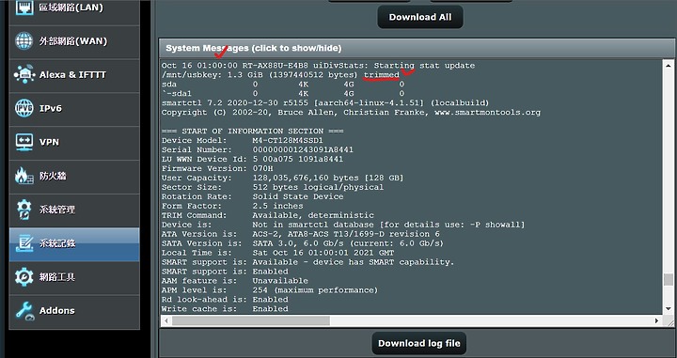The image size is (677, 358).
Task: Click 'Write cache is: Enabled' line
Action: pyautogui.click(x=225, y=309)
